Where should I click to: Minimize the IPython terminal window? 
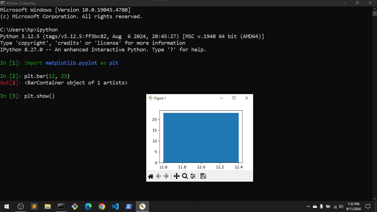coord(345,3)
